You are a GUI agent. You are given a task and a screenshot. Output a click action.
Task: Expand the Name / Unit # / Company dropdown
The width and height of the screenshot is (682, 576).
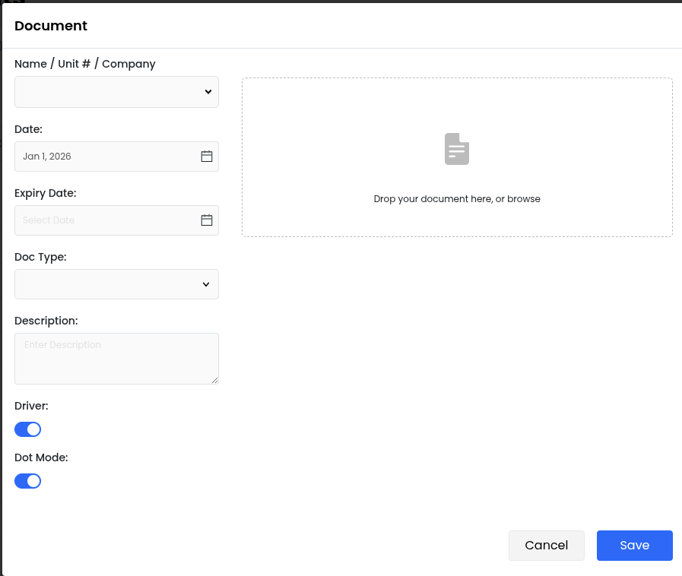tap(116, 92)
